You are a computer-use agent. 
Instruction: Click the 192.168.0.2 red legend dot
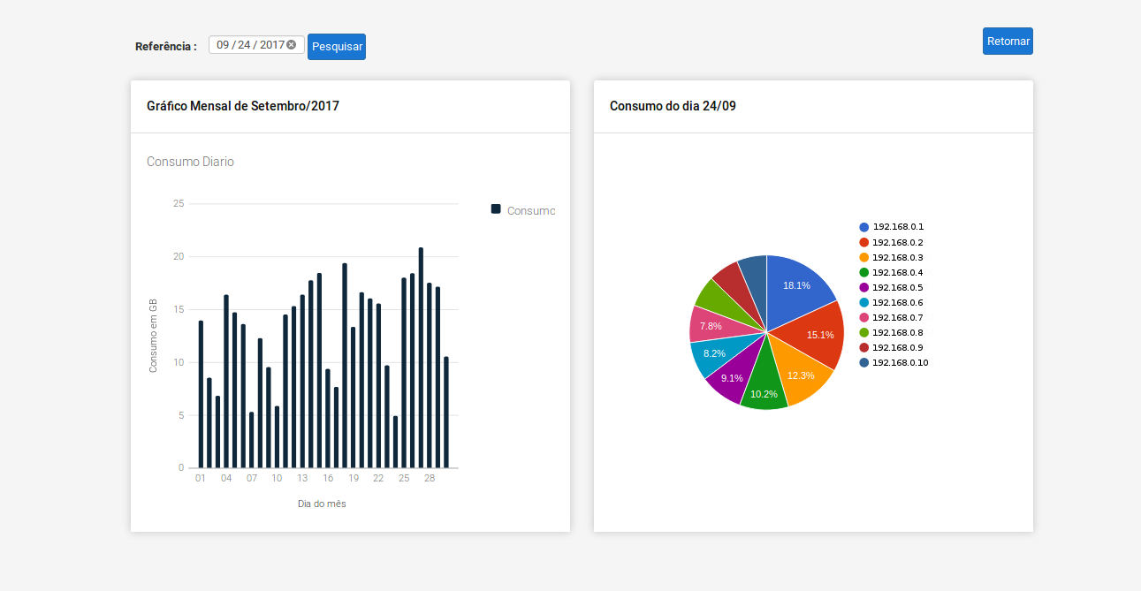(863, 242)
